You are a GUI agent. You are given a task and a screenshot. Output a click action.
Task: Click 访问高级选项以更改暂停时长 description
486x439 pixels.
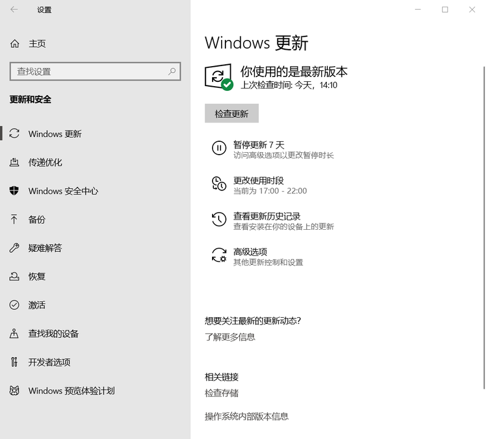point(283,155)
